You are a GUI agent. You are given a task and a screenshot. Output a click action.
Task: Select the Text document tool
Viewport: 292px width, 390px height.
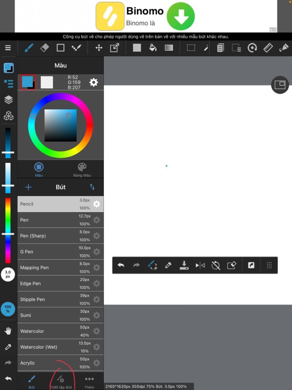pos(220,48)
